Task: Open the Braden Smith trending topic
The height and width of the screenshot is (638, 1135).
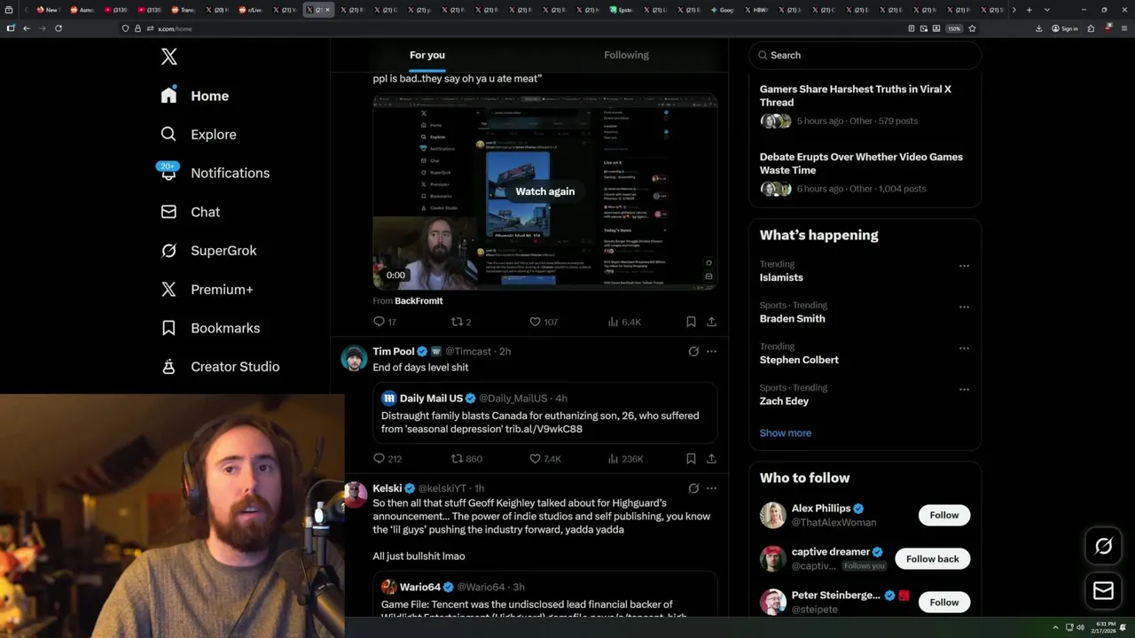Action: point(792,318)
